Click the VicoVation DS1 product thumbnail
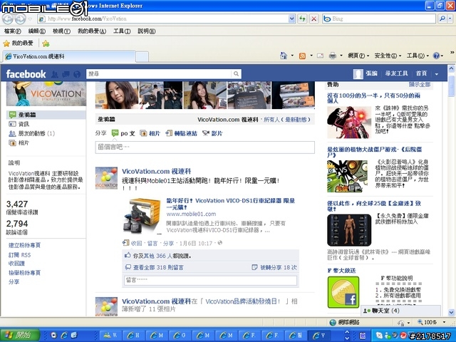The height and width of the screenshot is (342, 456). pyautogui.click(x=142, y=216)
